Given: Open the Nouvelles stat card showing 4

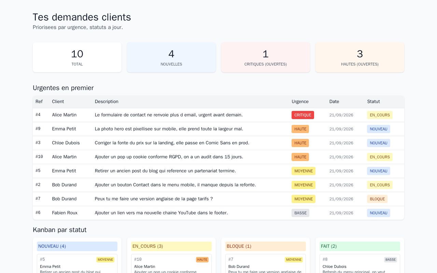Looking at the screenshot, I should point(171,57).
